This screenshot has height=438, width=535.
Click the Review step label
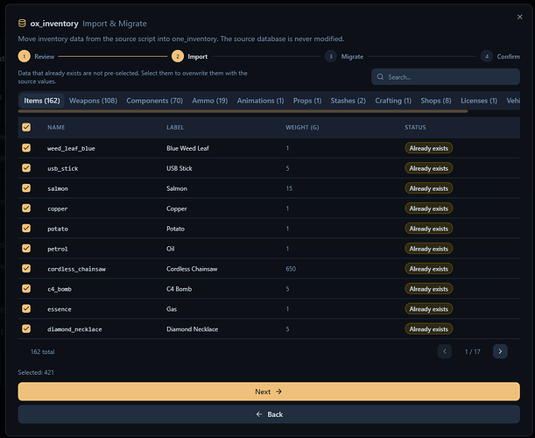click(x=45, y=57)
